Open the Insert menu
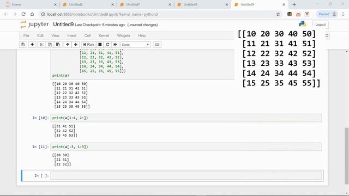Screen dimensions: 349x196 click(71, 35)
